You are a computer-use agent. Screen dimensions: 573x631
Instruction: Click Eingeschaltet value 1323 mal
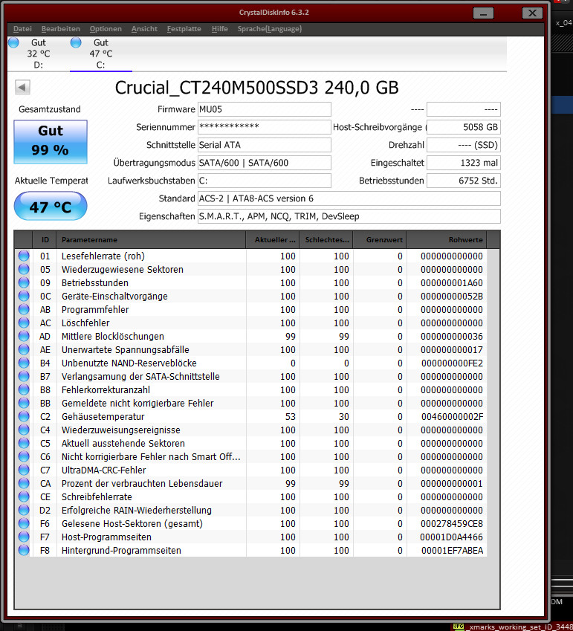click(x=464, y=163)
